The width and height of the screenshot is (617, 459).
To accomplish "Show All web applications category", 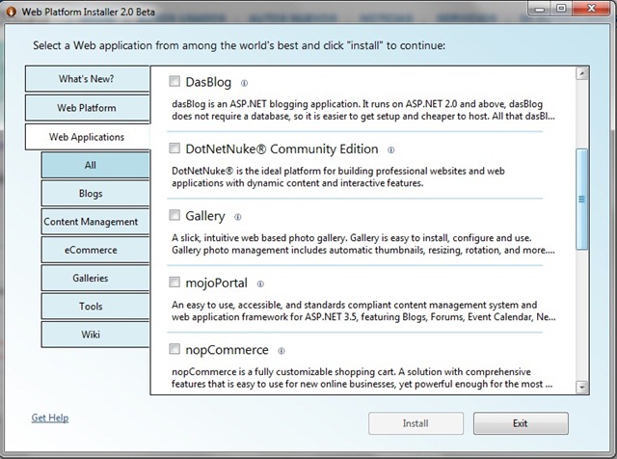I will 95,165.
